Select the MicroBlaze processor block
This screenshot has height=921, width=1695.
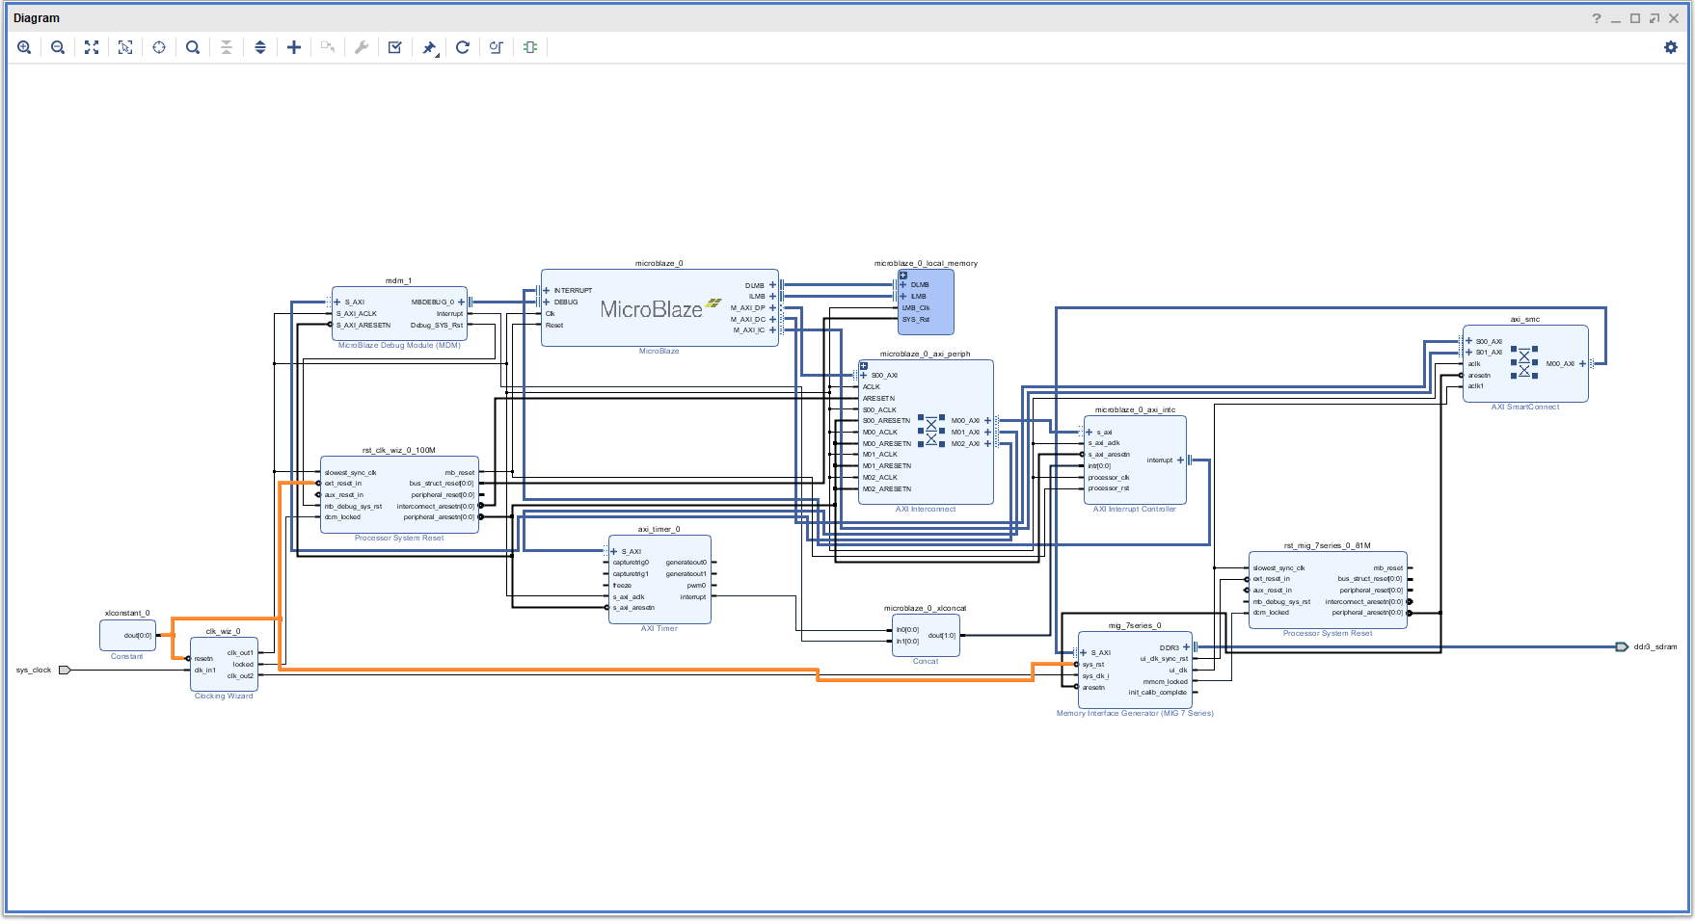coord(652,308)
